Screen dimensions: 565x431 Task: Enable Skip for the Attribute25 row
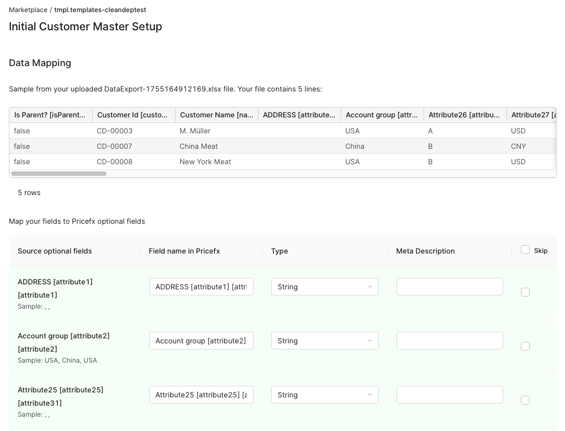[x=525, y=400]
